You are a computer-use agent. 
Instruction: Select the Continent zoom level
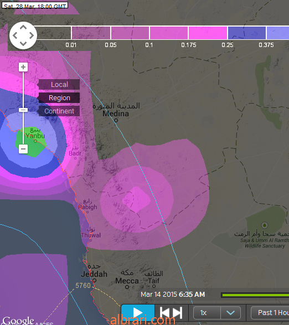click(x=59, y=111)
